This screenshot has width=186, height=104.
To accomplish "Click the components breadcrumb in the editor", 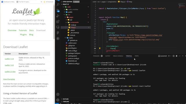I will click(112, 2).
